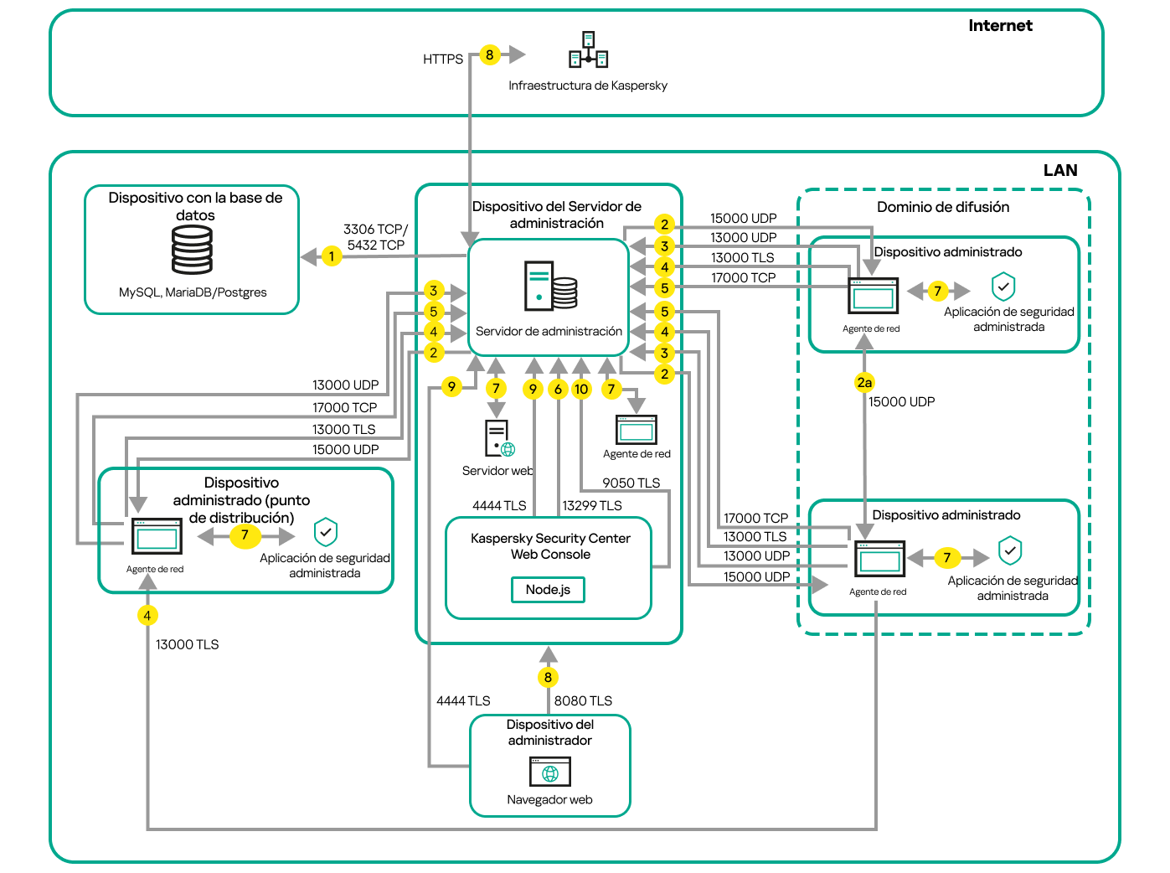This screenshot has width=1170, height=873.
Task: Select the 'Dispositivo del administrador' title
Action: pos(550,732)
